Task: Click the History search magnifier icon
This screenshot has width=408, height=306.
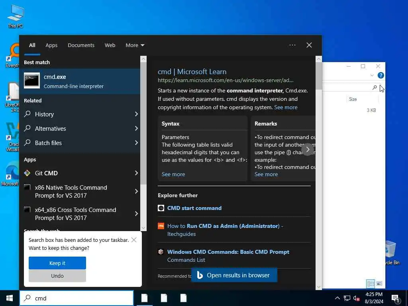Action: [x=27, y=114]
